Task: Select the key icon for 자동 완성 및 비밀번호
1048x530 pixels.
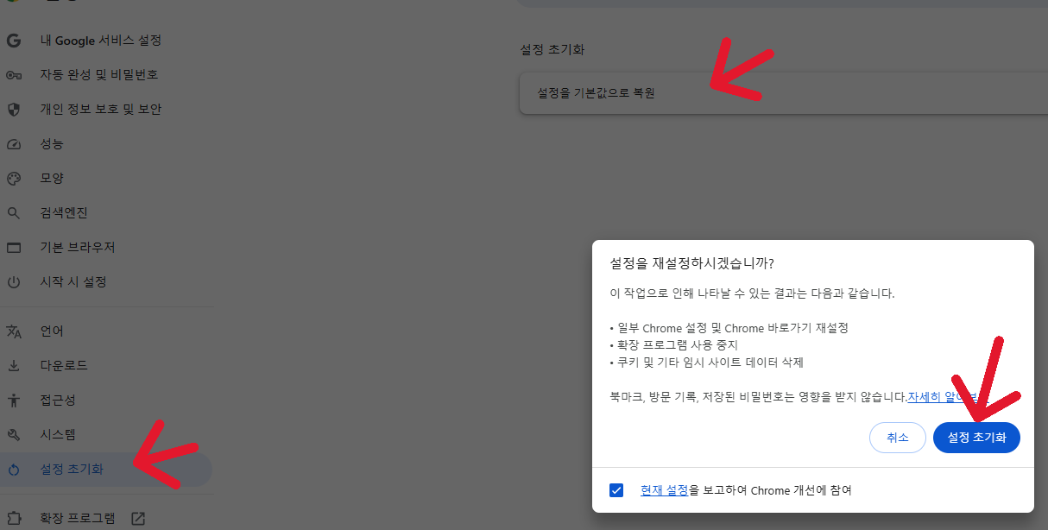Action: tap(13, 74)
